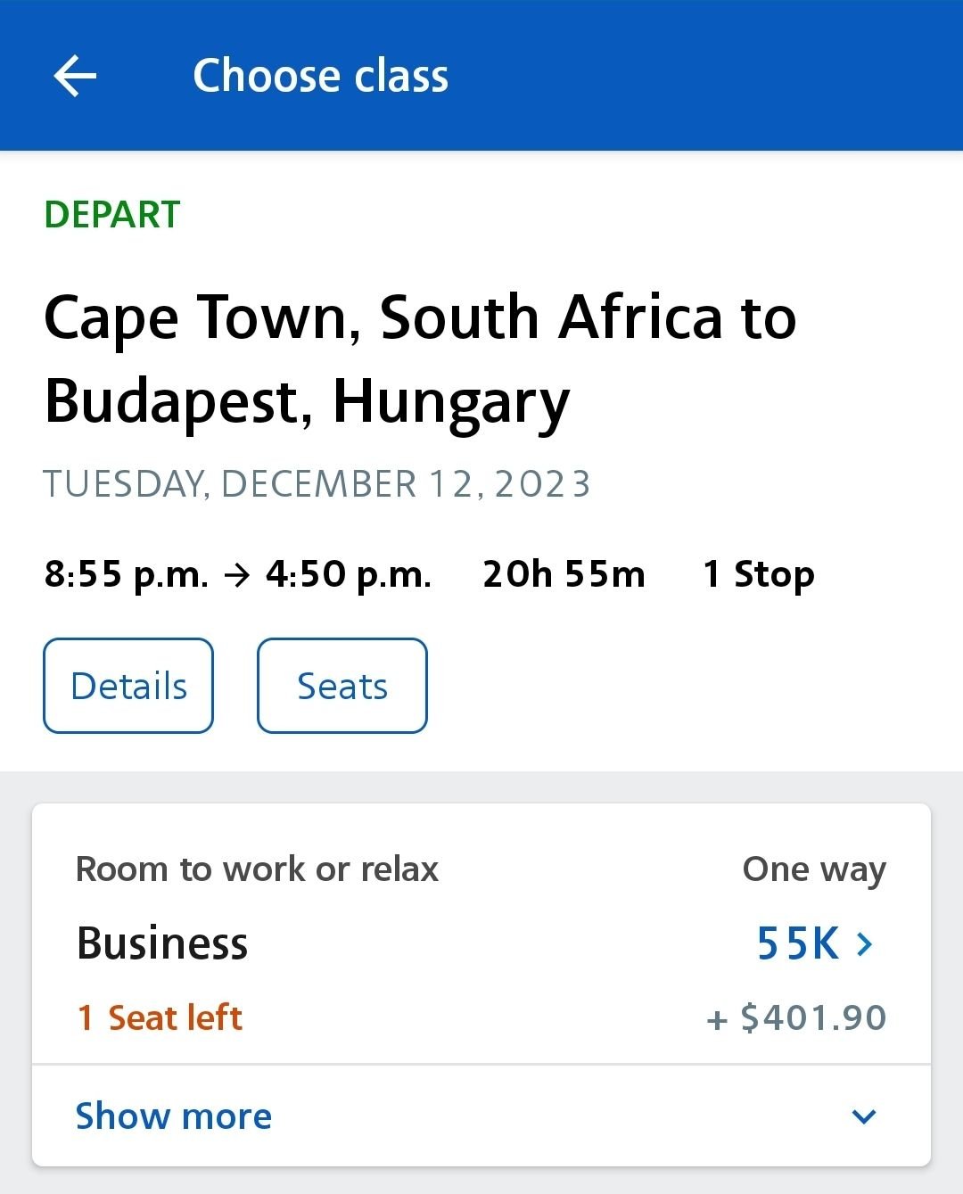Viewport: 963px width, 1194px height.
Task: Click the 4:50 p.m. arrival time
Action: (x=349, y=574)
